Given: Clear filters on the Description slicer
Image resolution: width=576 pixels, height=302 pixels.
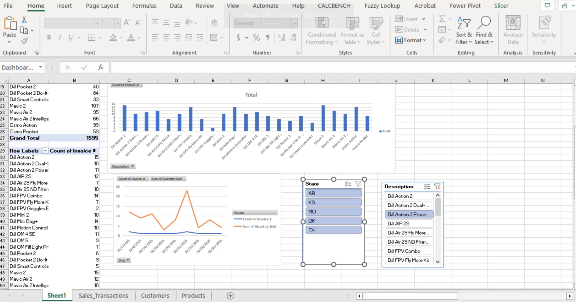Looking at the screenshot, I should 437,186.
